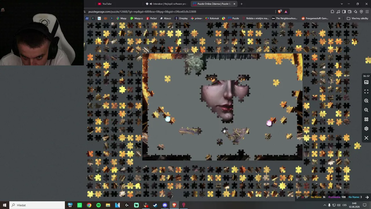
Task: Open Discord from the taskbar
Action: pos(165,205)
